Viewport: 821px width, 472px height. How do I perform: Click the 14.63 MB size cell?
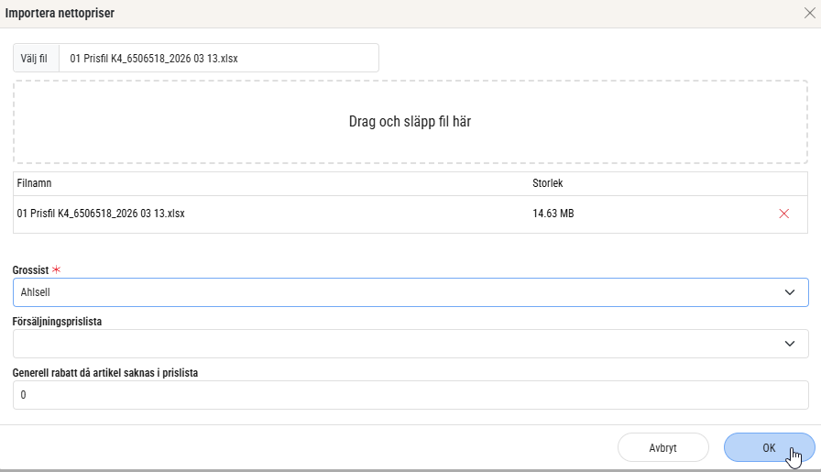[x=553, y=214]
